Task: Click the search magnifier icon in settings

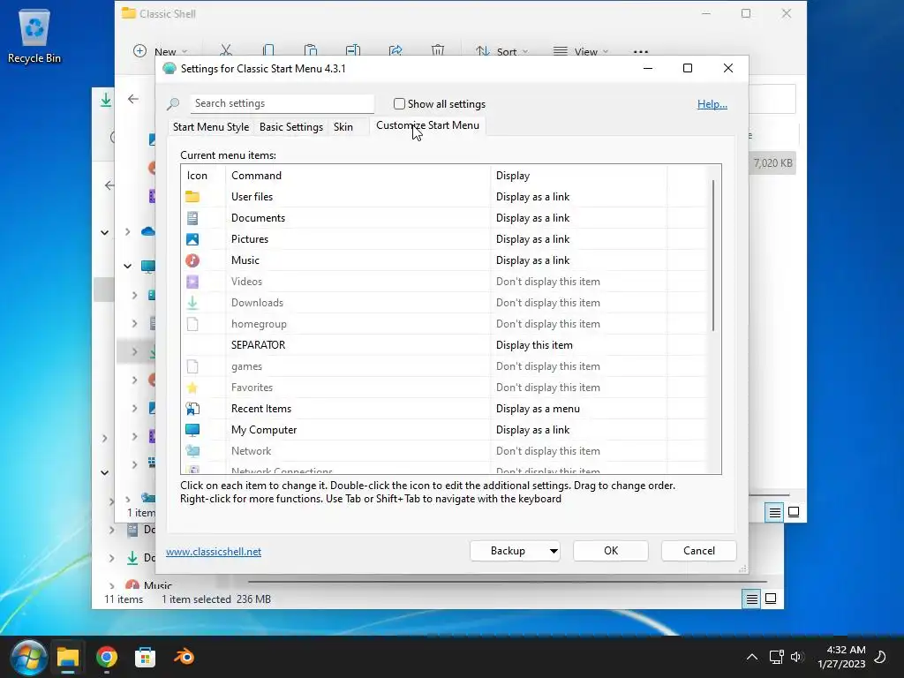Action: pos(173,104)
